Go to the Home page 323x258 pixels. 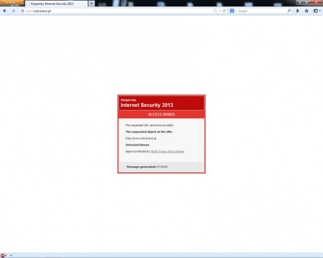point(306,11)
